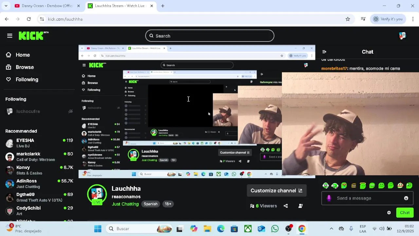The height and width of the screenshot is (236, 419).
Task: Click the share stream icon
Action: 286,206
